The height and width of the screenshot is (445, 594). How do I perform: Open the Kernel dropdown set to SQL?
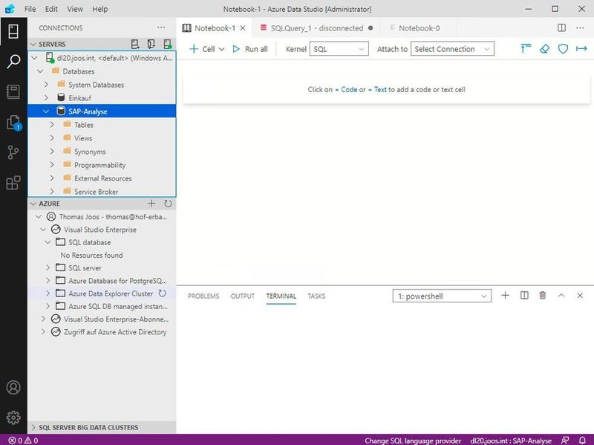(339, 49)
